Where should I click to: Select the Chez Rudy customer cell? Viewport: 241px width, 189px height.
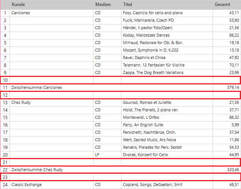[x=51, y=102]
